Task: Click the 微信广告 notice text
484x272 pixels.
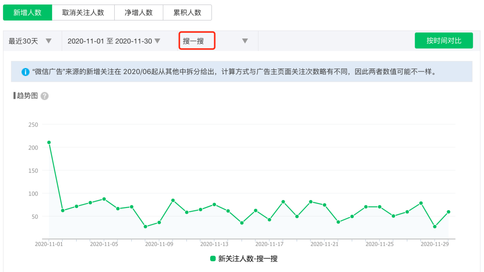Action: tap(234, 72)
